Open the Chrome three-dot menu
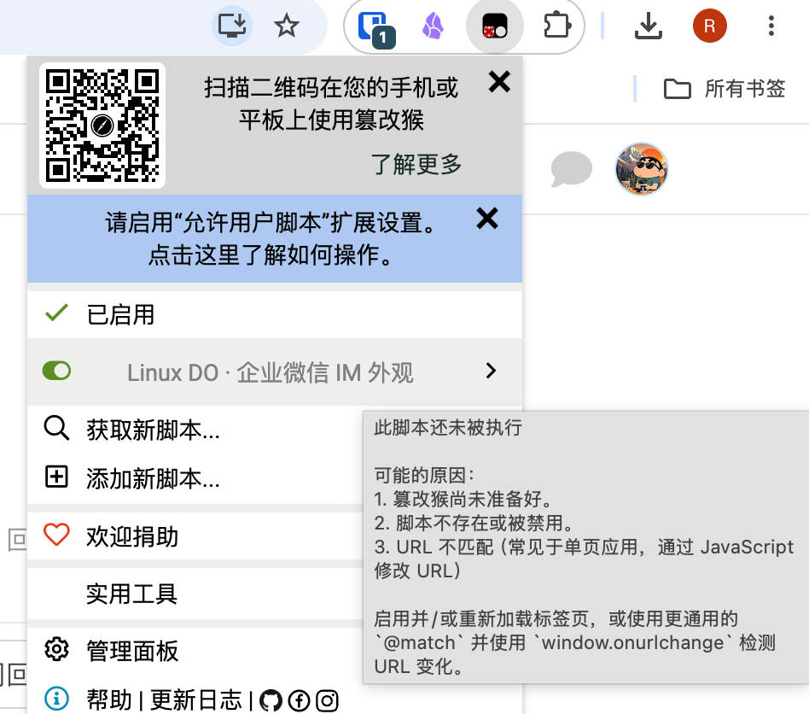The image size is (809, 714). 771,26
